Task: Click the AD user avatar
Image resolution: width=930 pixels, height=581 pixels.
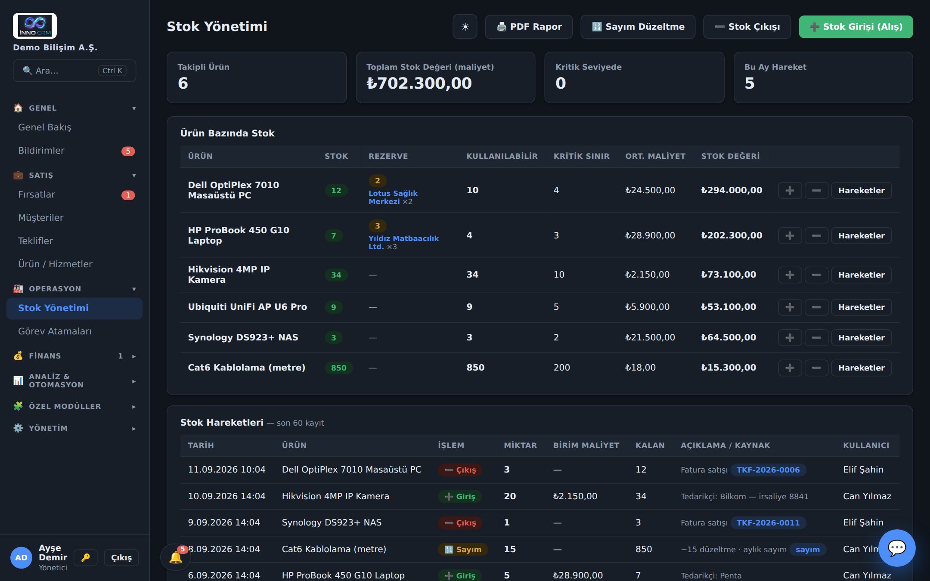Action: pyautogui.click(x=21, y=557)
